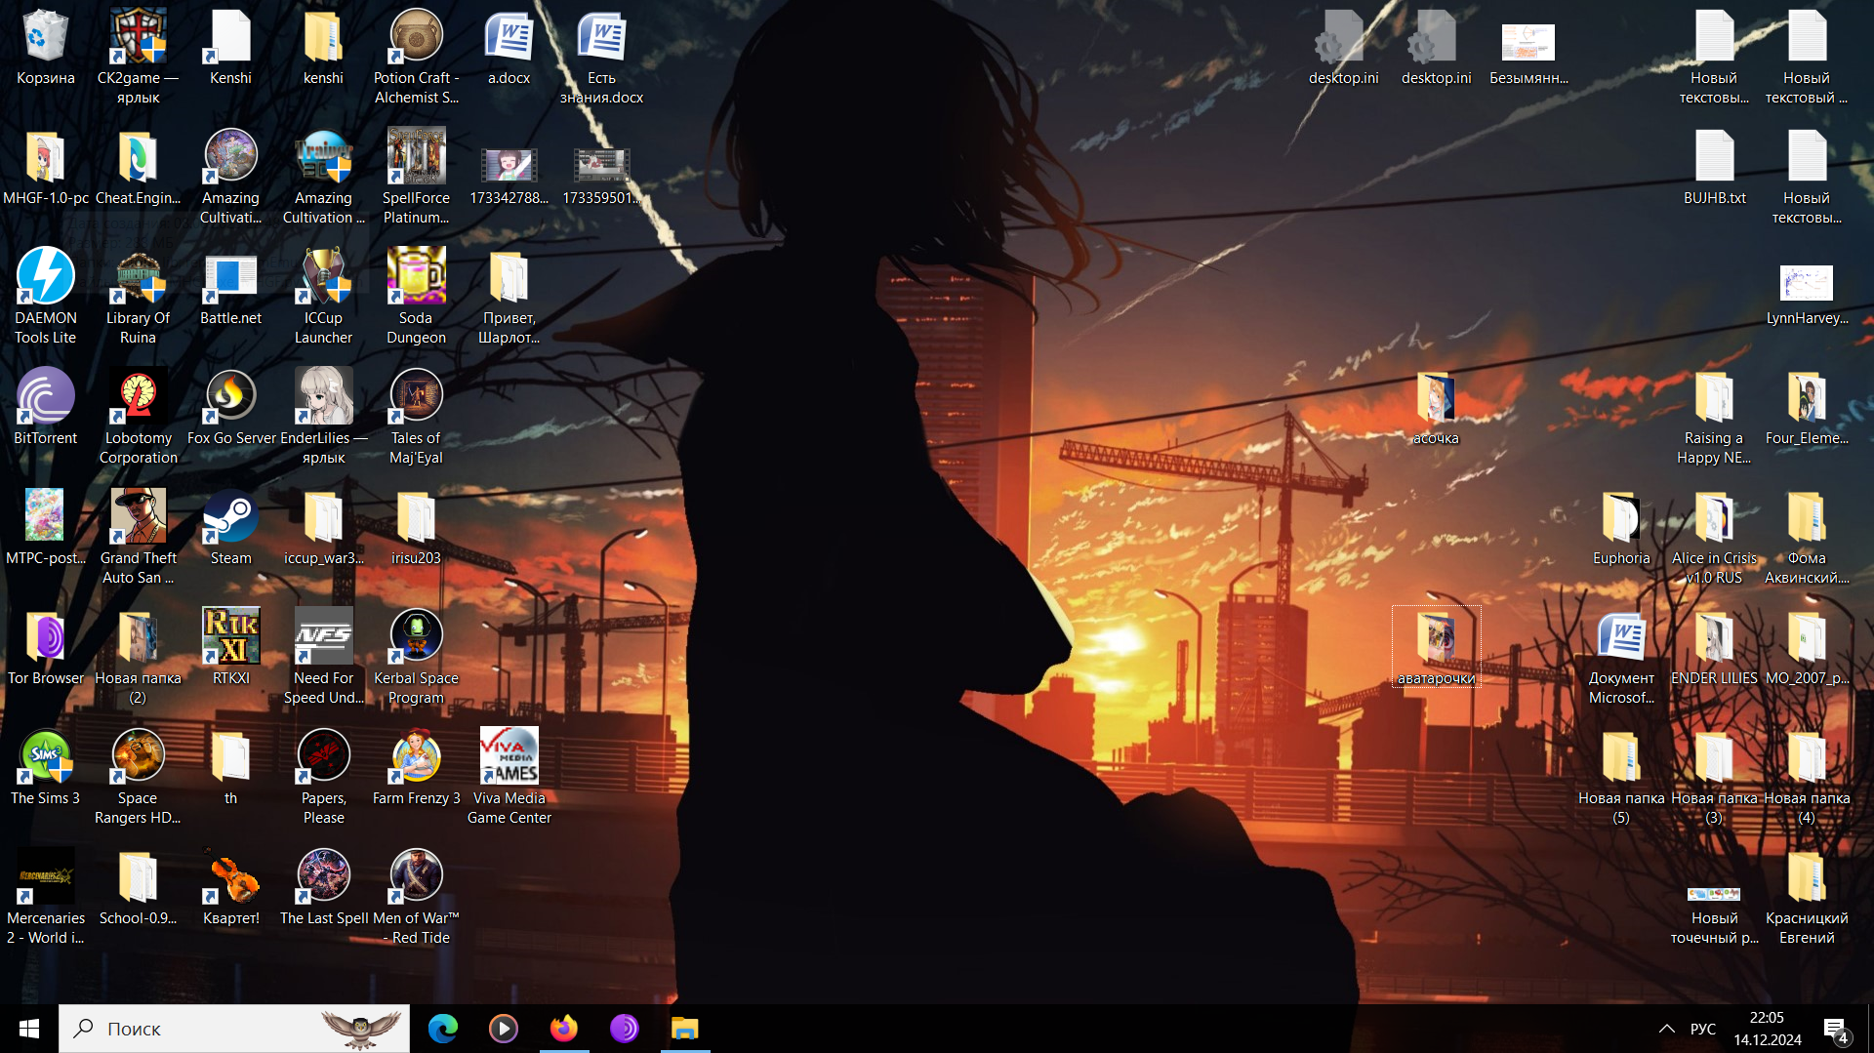Launch Library Of Ruina
Viewport: 1874px width, 1053px height.
tap(138, 297)
